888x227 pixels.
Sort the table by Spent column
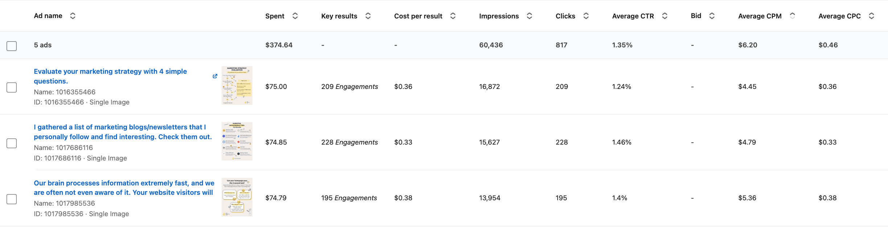point(295,16)
